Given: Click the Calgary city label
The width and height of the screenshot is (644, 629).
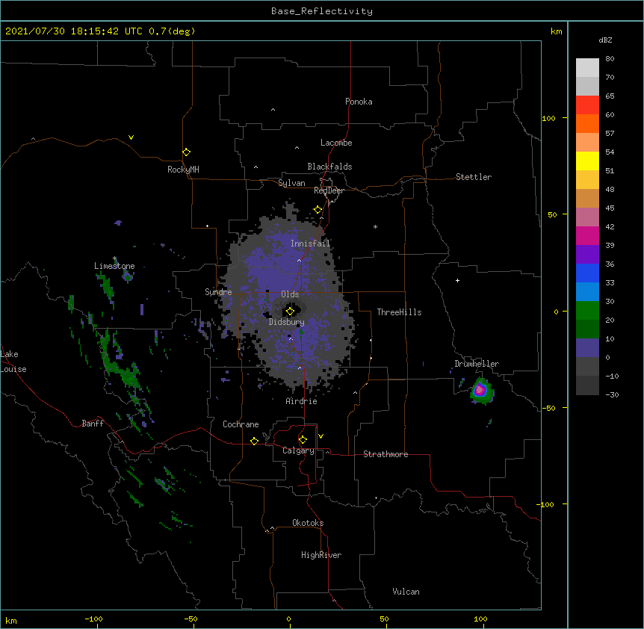Looking at the screenshot, I should 298,450.
